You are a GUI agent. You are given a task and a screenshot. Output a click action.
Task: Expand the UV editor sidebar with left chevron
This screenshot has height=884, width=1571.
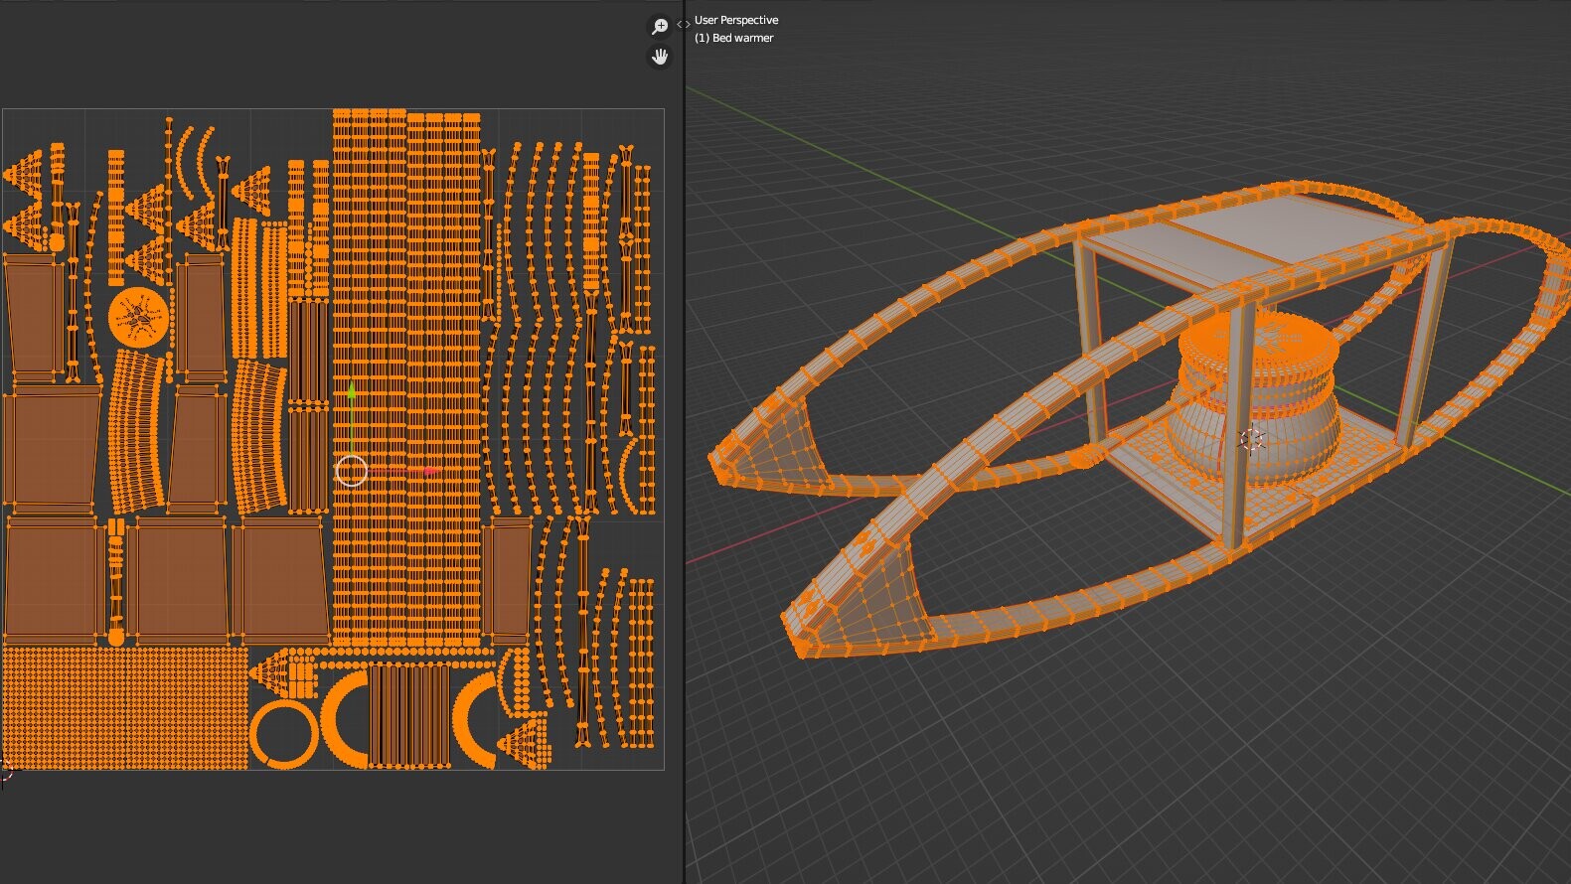click(679, 25)
